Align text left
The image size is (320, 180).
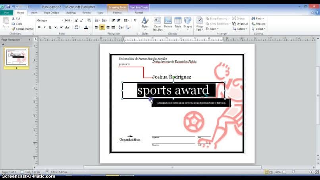[x=96, y=27]
